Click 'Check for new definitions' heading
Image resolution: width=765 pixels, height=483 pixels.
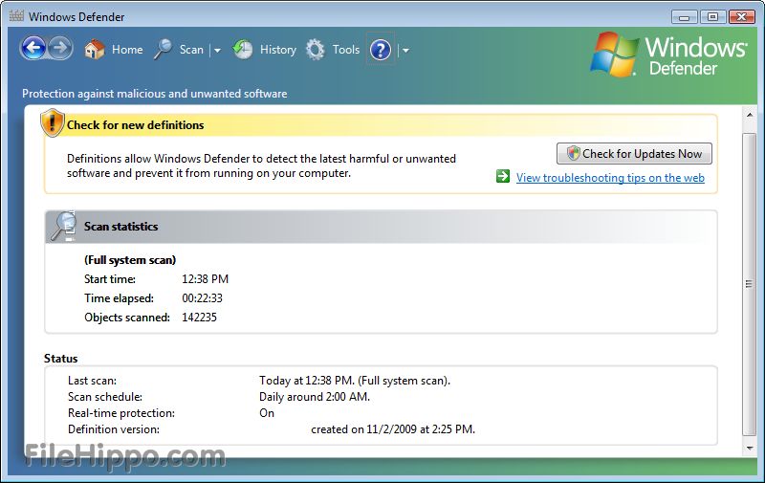pyautogui.click(x=135, y=125)
